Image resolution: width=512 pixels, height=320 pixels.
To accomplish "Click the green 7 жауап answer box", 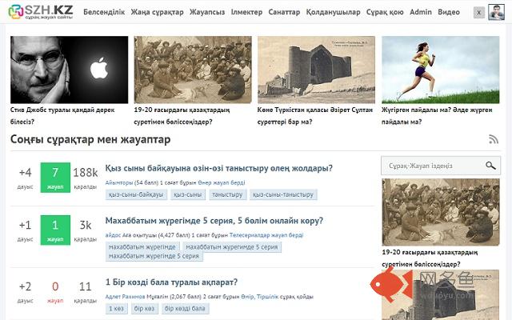I will pos(55,178).
